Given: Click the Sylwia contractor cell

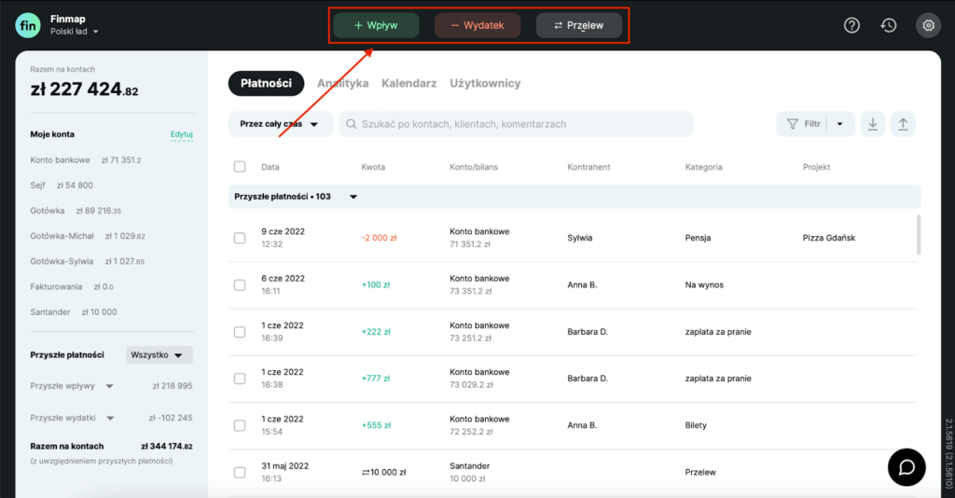Looking at the screenshot, I should [x=579, y=238].
